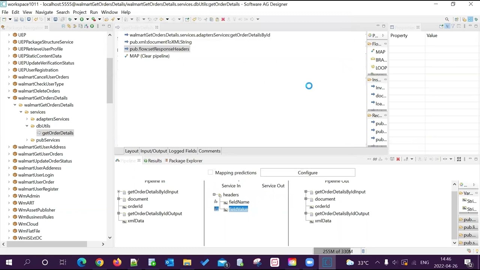This screenshot has width=480, height=270.
Task: Open Outlook from the taskbar
Action: (x=169, y=262)
